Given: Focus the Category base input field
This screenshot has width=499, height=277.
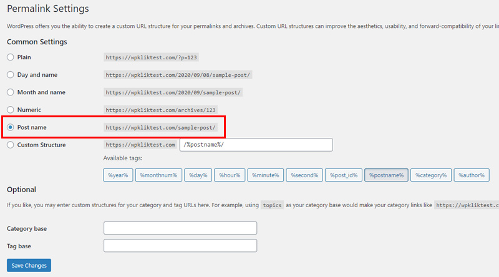Looking at the screenshot, I should coord(180,228).
